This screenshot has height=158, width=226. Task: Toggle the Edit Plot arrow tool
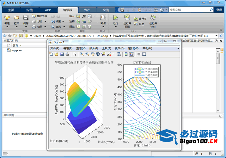pyautogui.click(x=75, y=54)
